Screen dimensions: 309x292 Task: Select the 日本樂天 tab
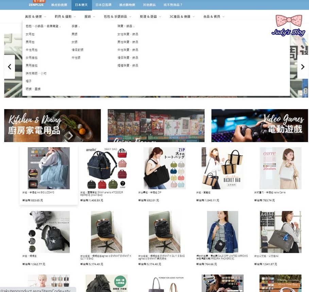click(x=81, y=5)
